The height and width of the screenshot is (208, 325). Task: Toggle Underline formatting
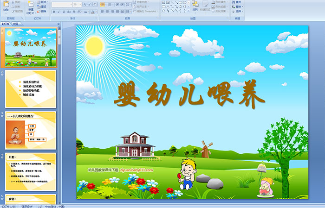[x=64, y=12]
